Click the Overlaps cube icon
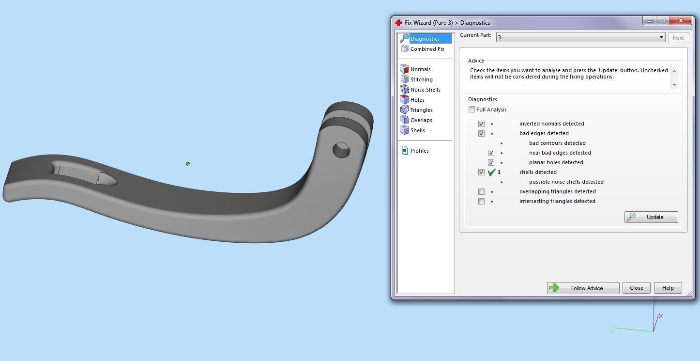This screenshot has height=361, width=700. click(405, 120)
